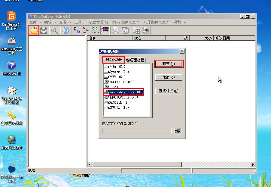Select Removable disk (H:) in list
The image size is (271, 187).
pos(124,92)
